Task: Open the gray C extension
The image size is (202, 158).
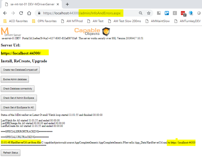Action: click(175, 13)
